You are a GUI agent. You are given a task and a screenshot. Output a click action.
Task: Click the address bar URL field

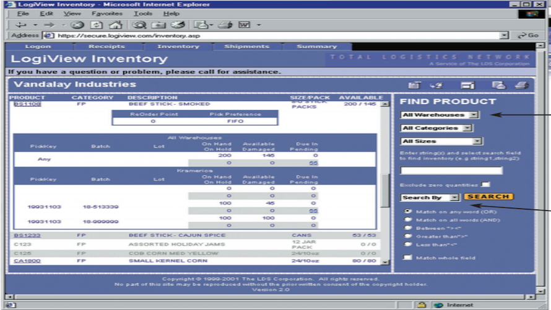point(277,35)
